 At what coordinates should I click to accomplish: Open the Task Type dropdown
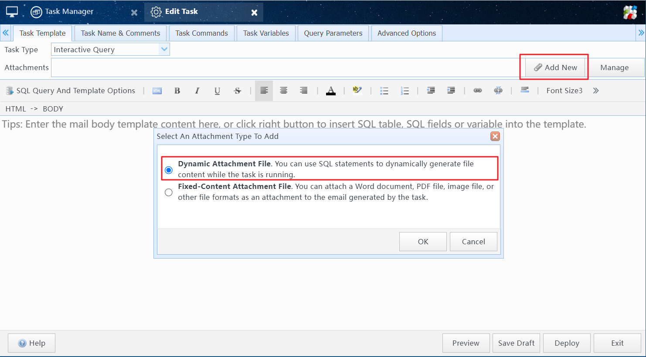tap(164, 50)
